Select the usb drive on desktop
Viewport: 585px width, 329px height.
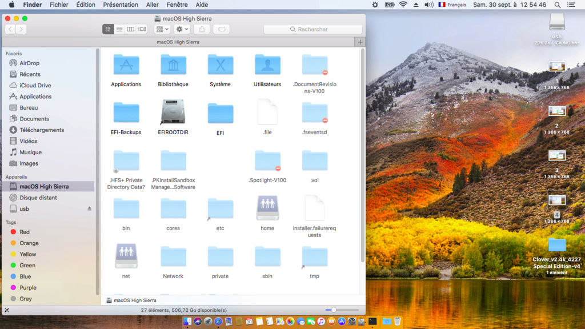(x=556, y=22)
